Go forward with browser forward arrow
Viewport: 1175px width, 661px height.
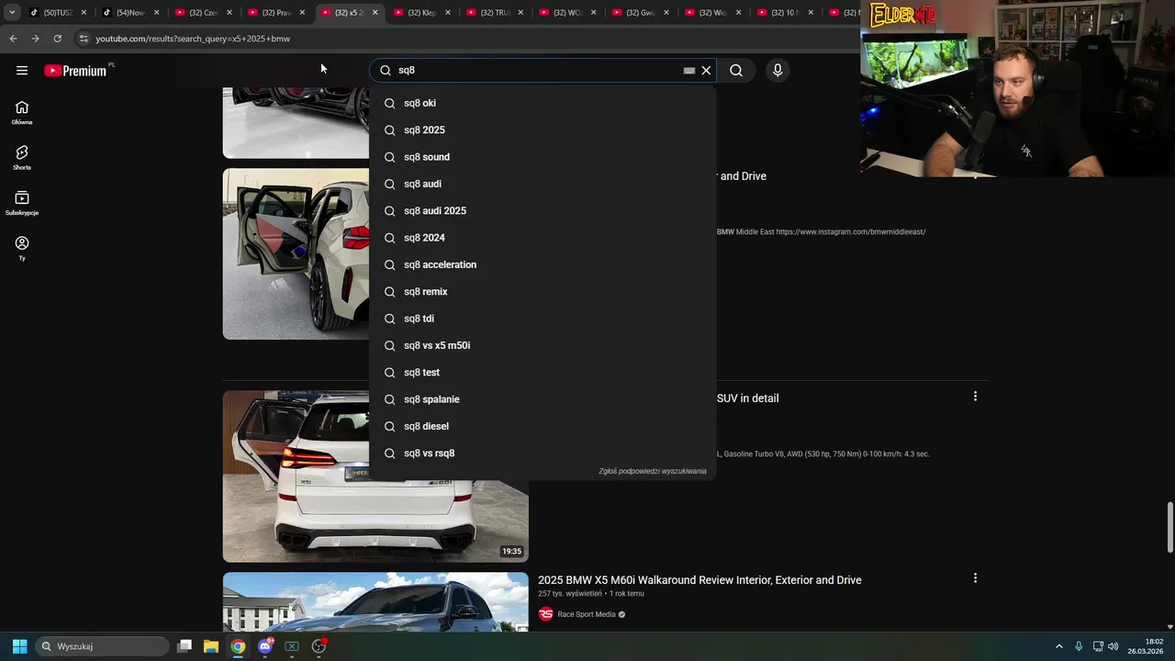[35, 39]
